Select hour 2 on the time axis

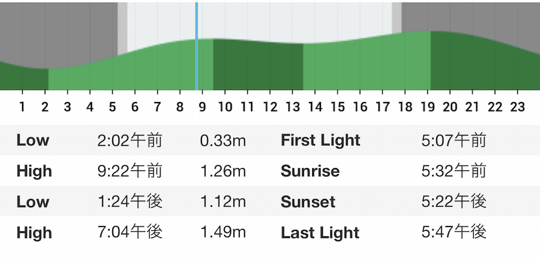click(x=45, y=107)
